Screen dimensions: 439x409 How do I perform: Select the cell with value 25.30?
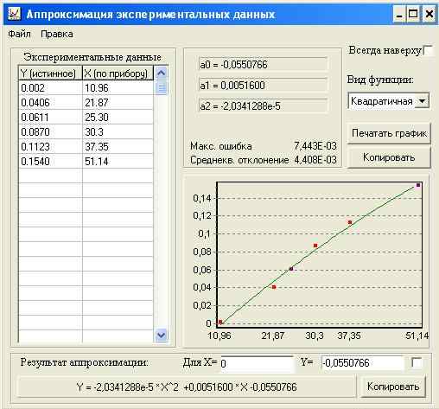[118, 117]
